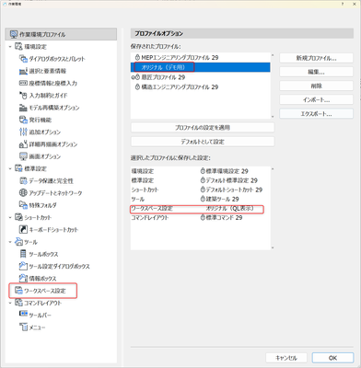Viewport: 361px width, 368px height.
Task: Collapse the 標準設定 tree group arrow
Action: point(10,169)
